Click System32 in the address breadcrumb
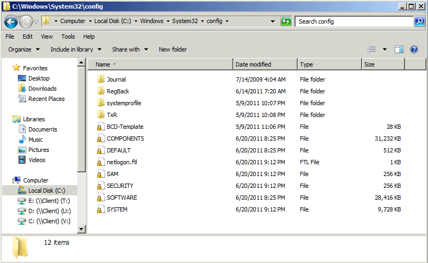 pos(185,21)
